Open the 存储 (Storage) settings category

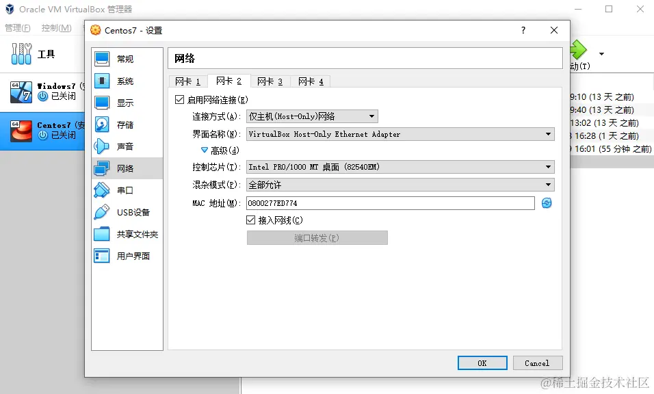[x=127, y=124]
